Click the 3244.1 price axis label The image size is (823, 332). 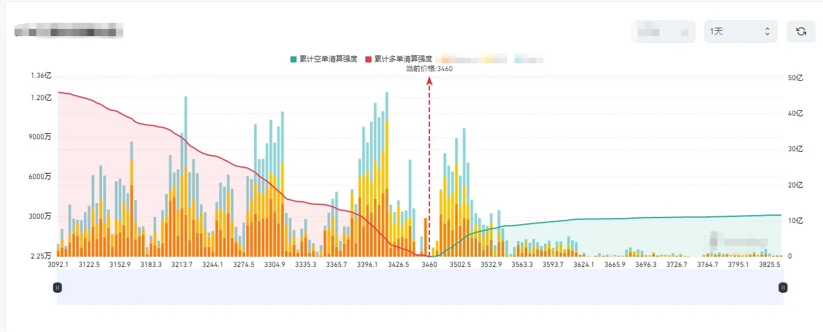(x=213, y=265)
